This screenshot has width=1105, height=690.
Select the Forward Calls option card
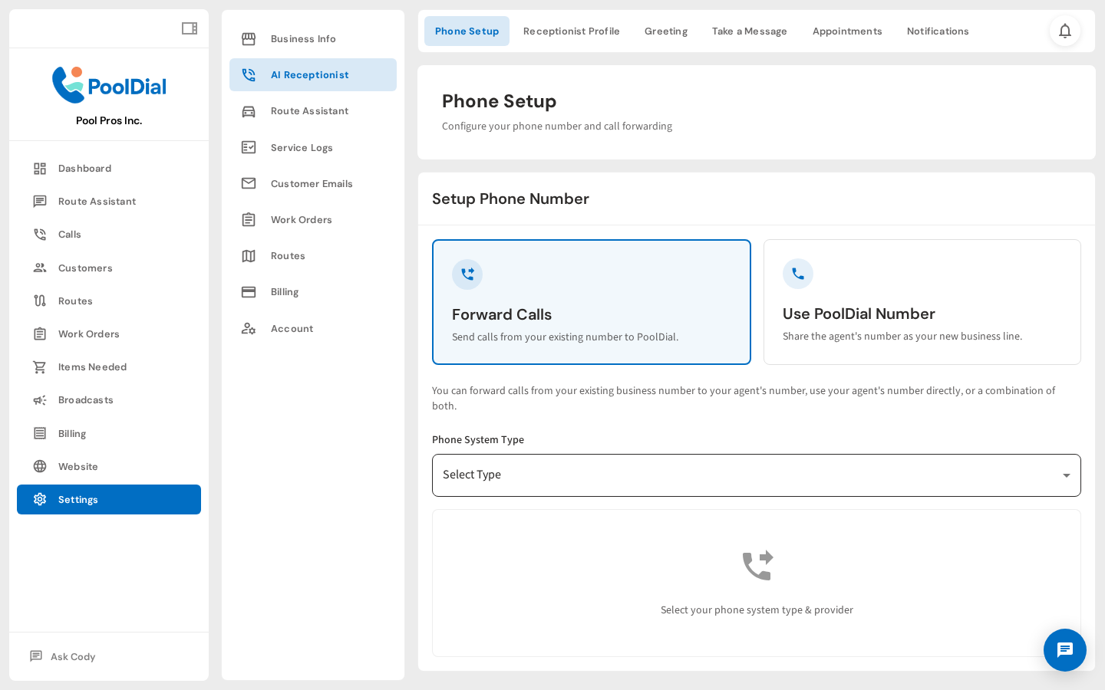click(x=591, y=302)
